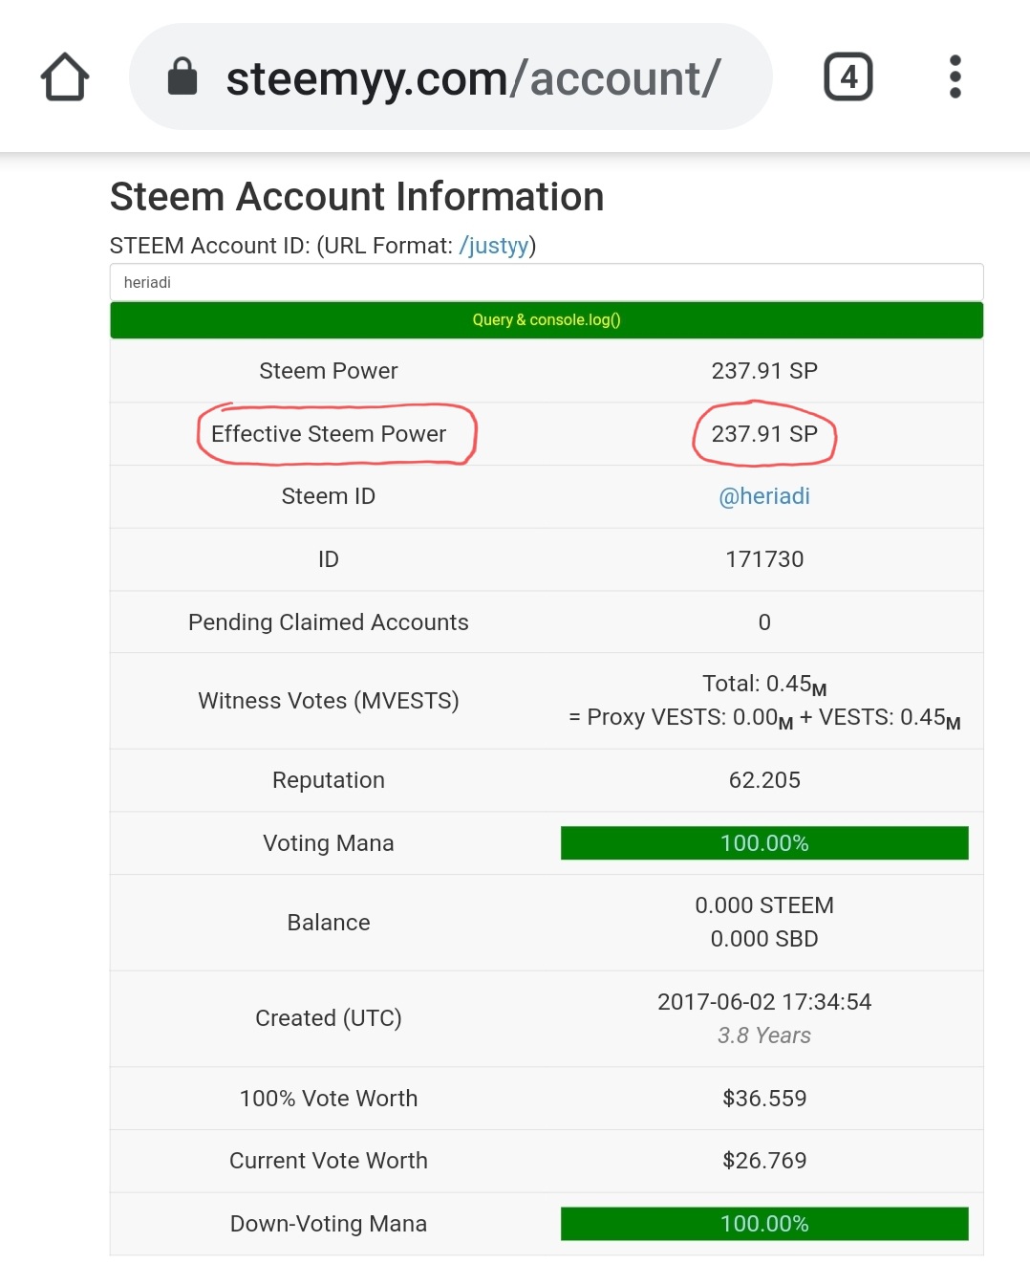The width and height of the screenshot is (1030, 1264).
Task: Tap the browser home icon
Action: coord(65,77)
